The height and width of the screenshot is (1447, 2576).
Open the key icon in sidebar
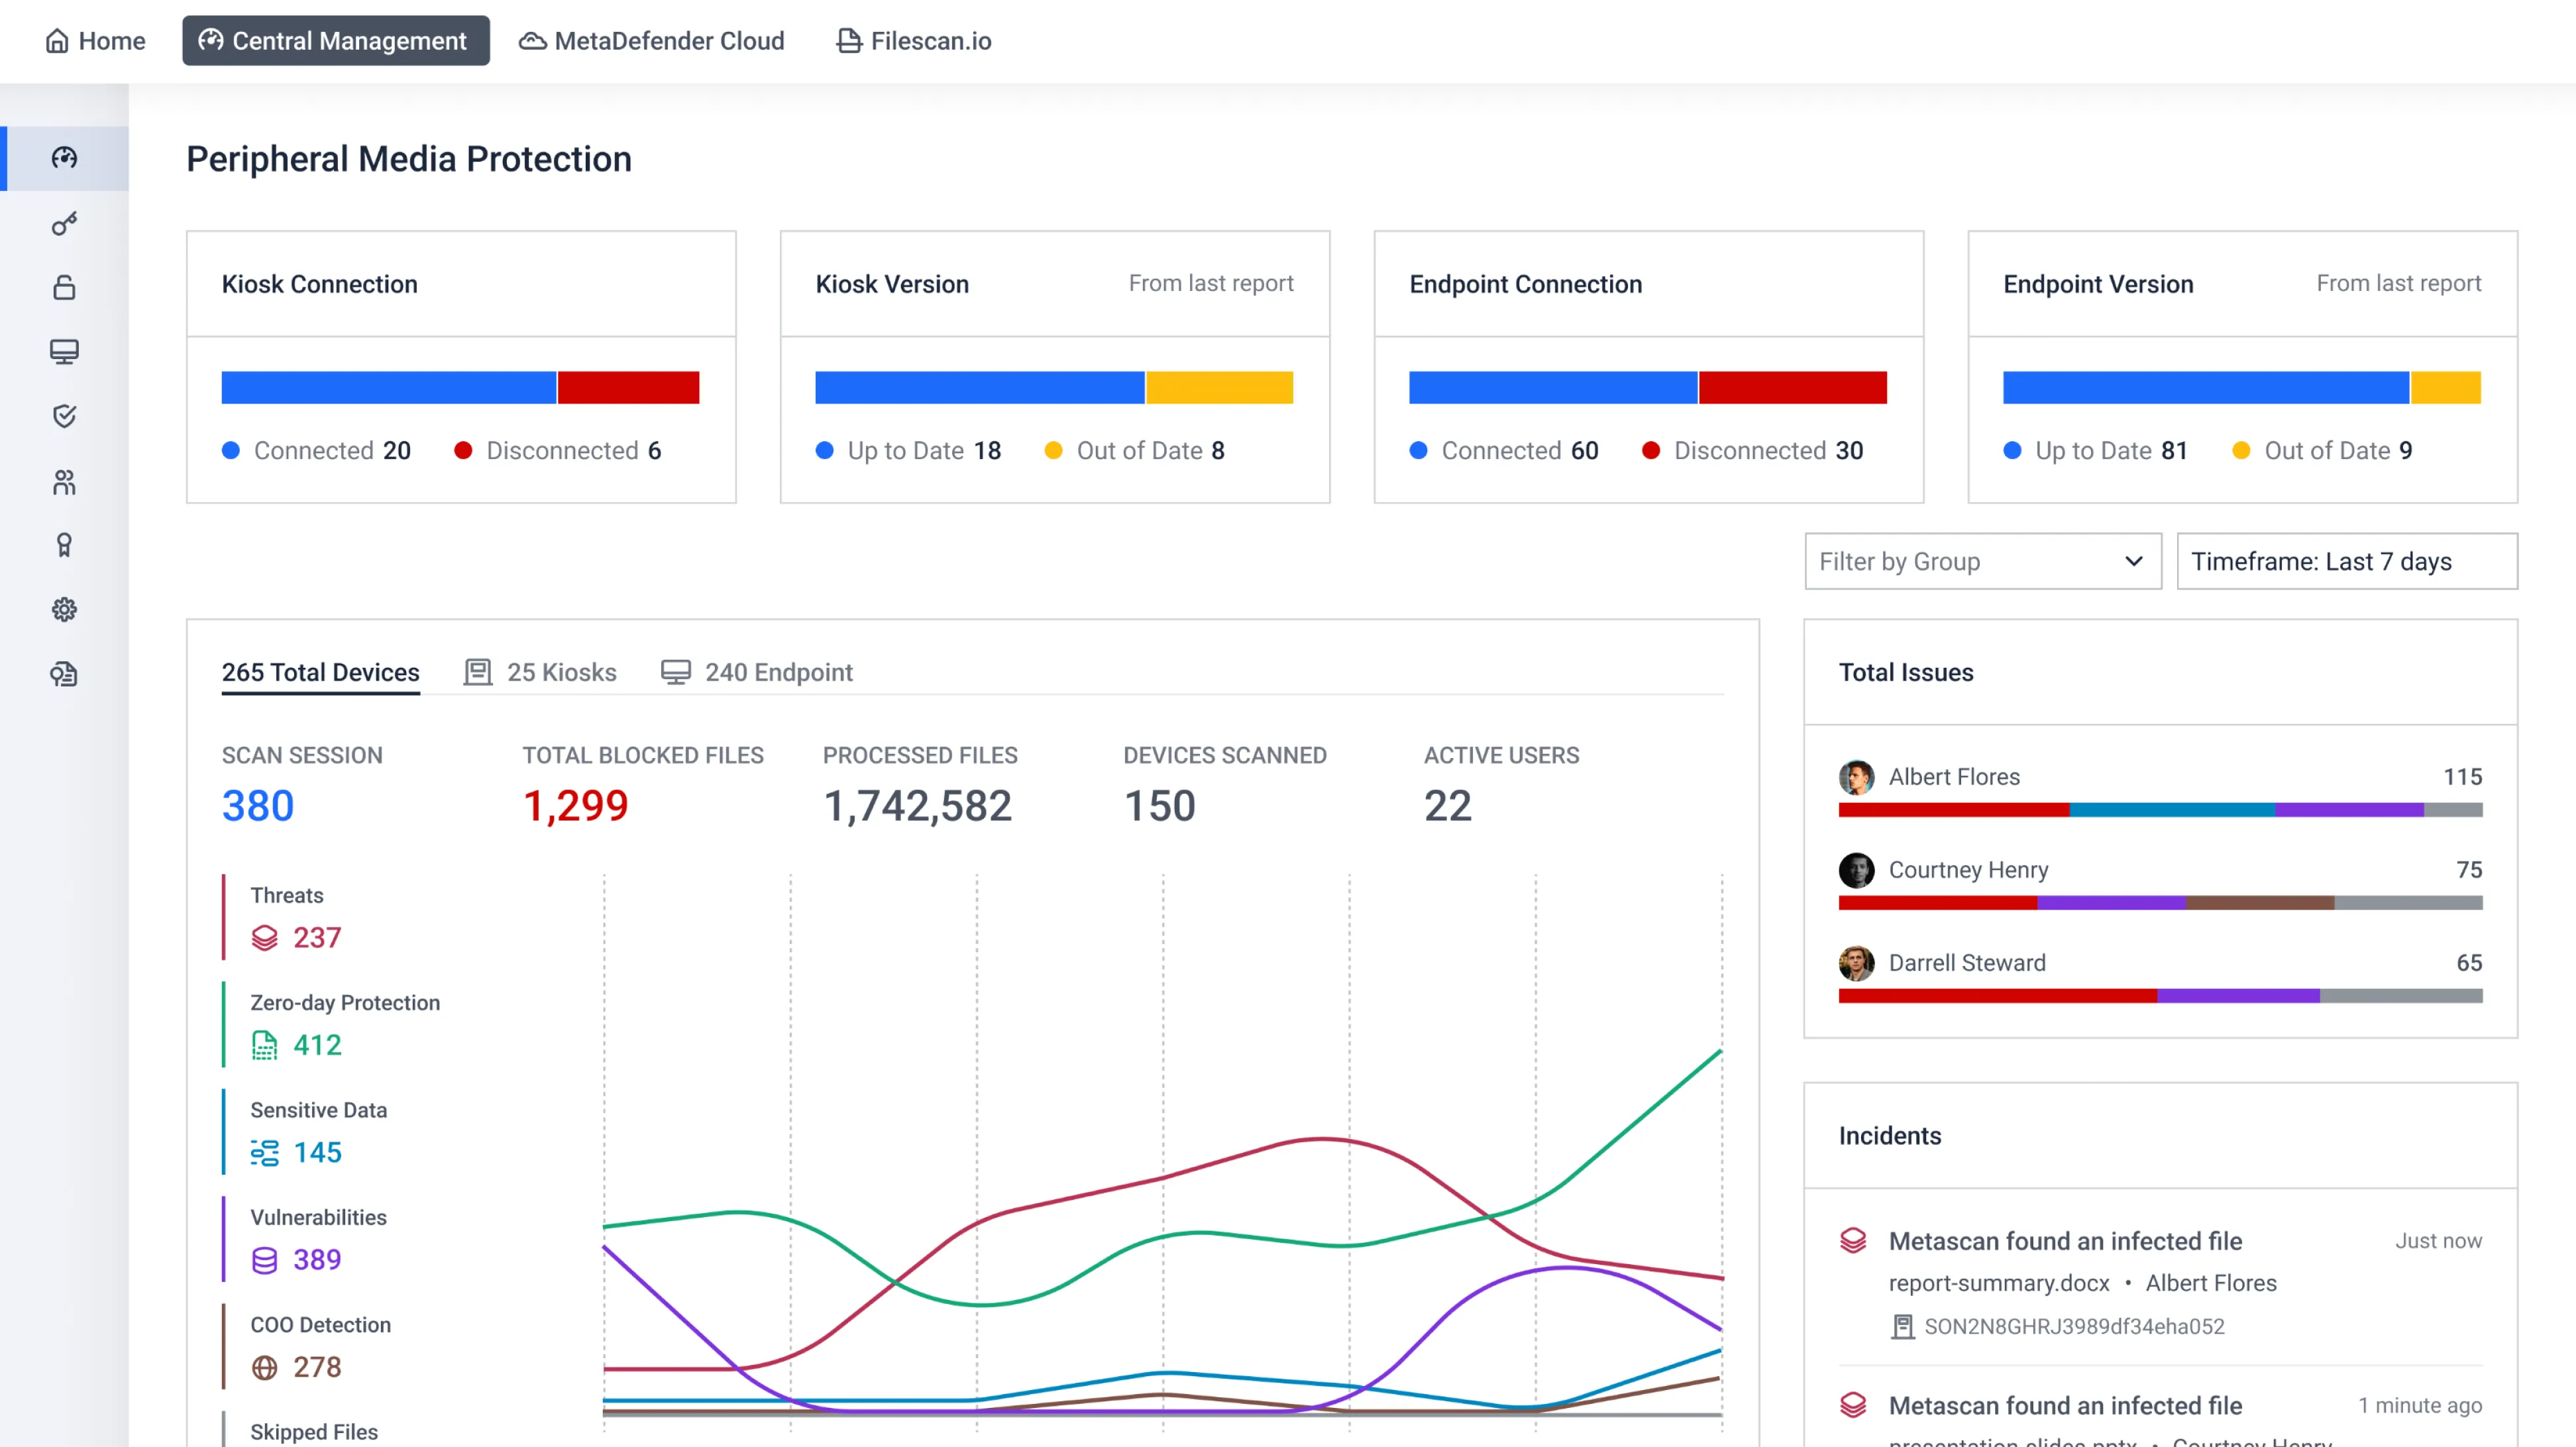[x=64, y=223]
